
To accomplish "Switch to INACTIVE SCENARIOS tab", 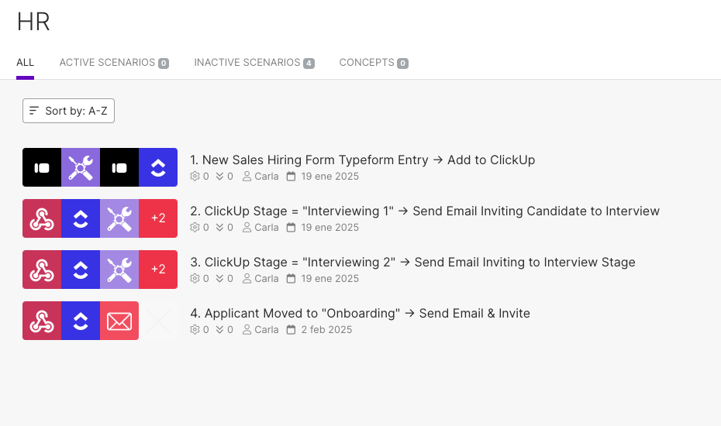I will click(254, 63).
